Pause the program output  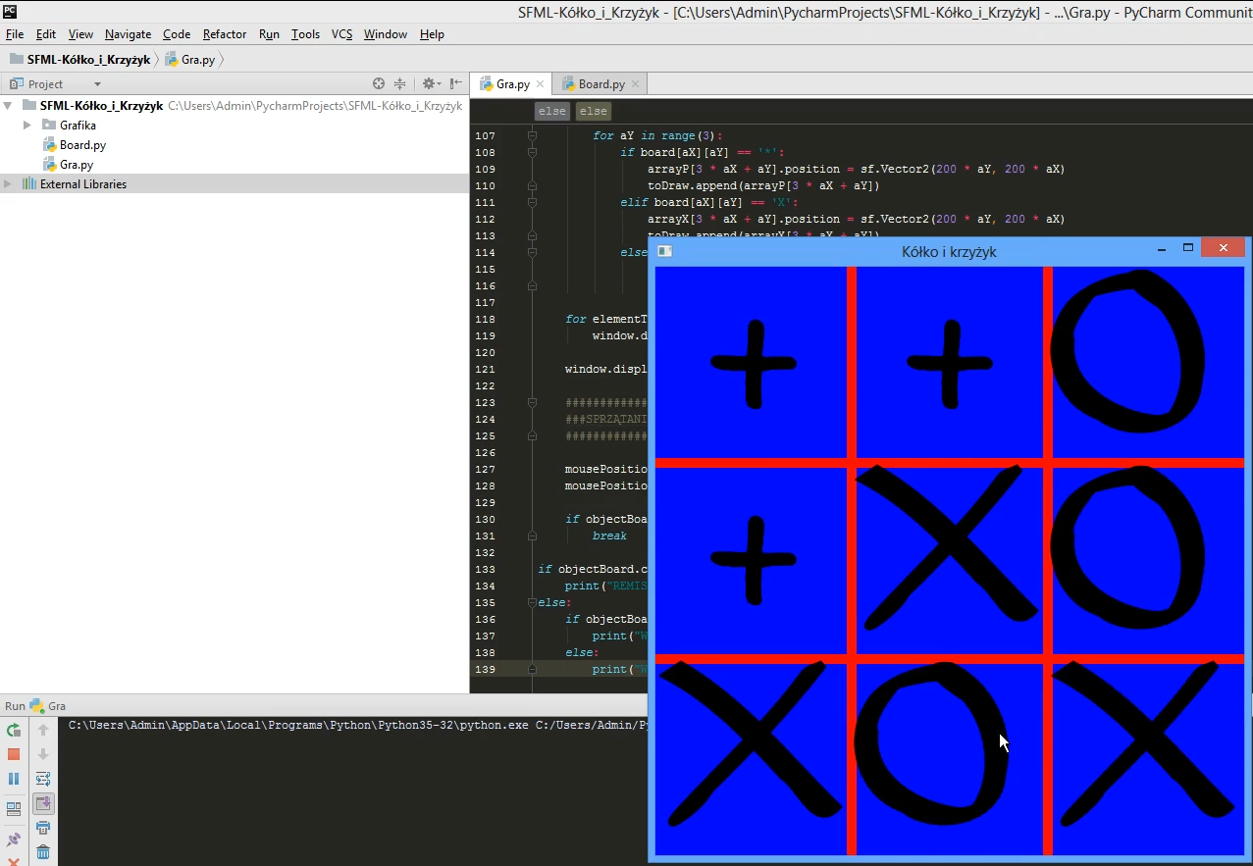coord(14,779)
